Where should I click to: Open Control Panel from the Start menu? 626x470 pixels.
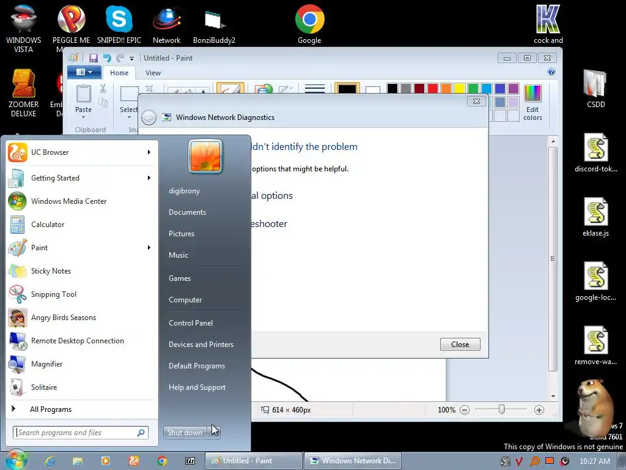pyautogui.click(x=191, y=323)
